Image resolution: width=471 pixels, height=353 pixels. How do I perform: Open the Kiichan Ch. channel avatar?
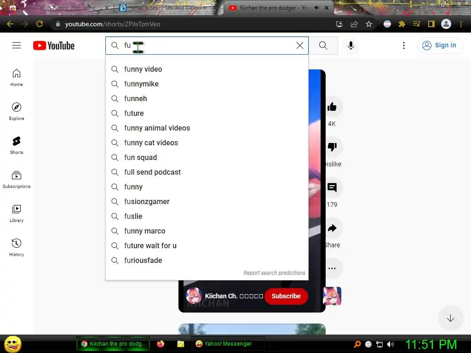194,296
